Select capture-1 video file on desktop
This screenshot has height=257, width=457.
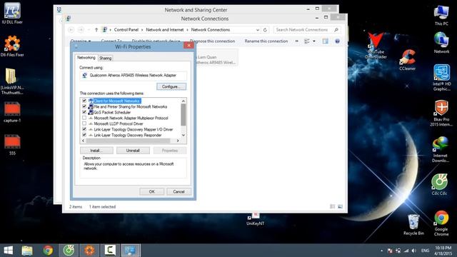(12, 112)
